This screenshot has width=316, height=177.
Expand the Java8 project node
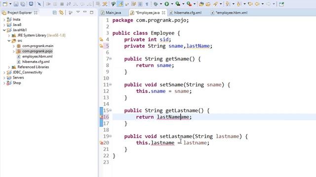(4, 25)
